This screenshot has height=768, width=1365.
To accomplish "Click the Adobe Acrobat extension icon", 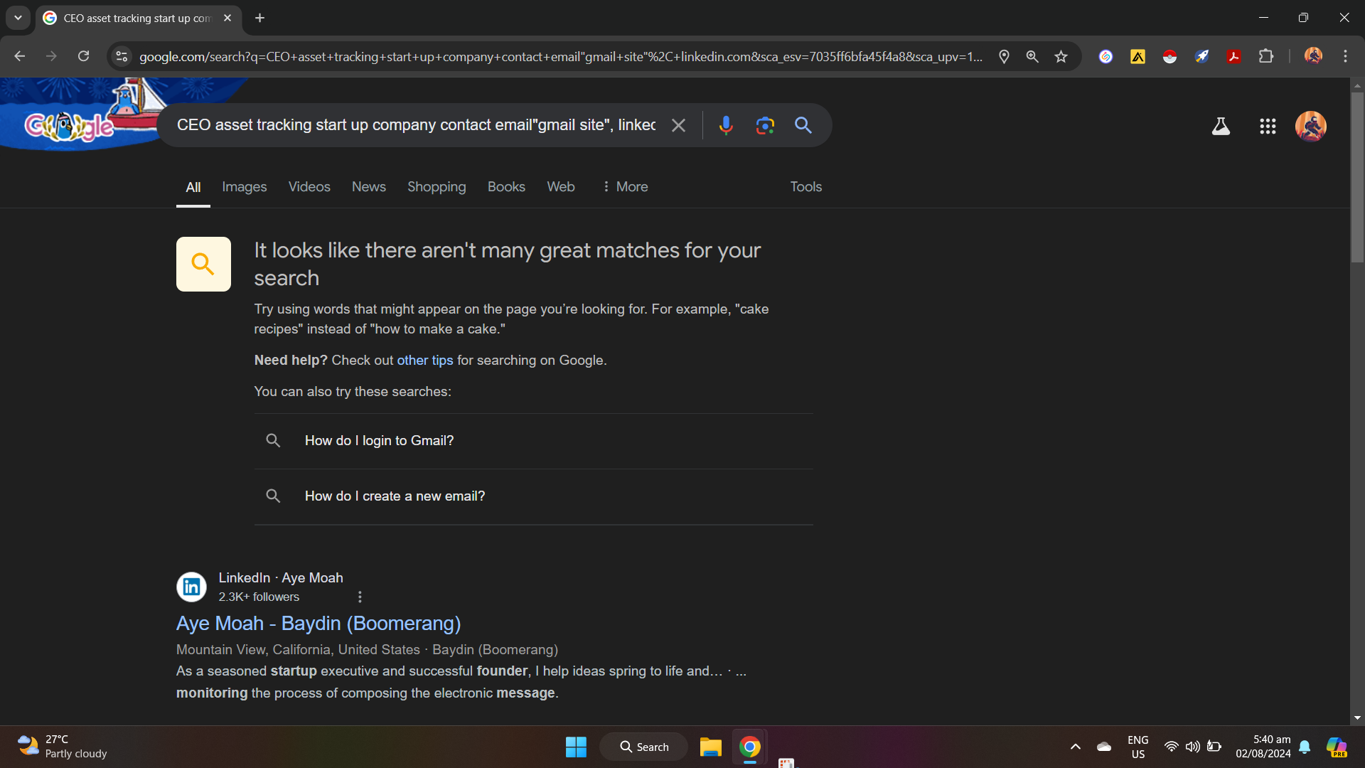I will pos(1234,57).
